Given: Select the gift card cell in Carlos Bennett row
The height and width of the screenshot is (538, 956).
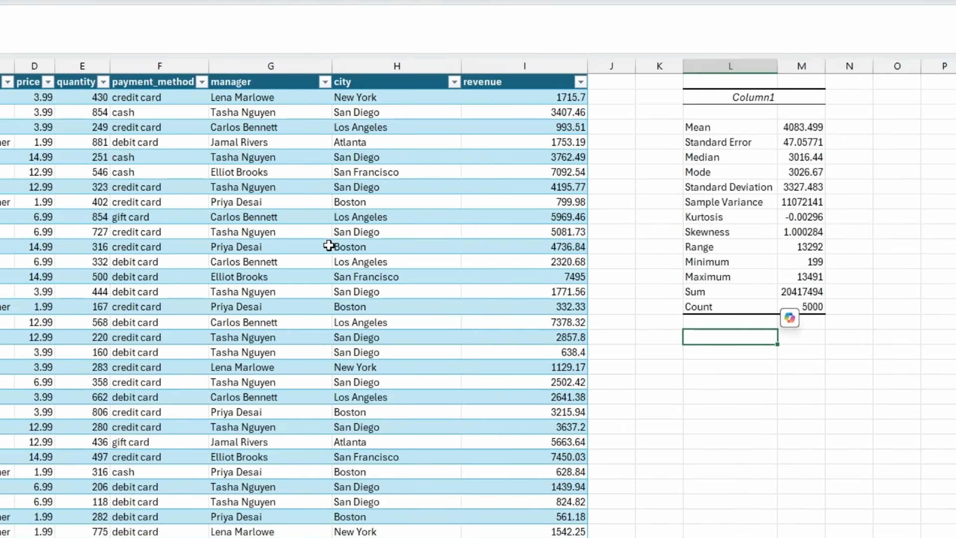Looking at the screenshot, I should pyautogui.click(x=159, y=217).
